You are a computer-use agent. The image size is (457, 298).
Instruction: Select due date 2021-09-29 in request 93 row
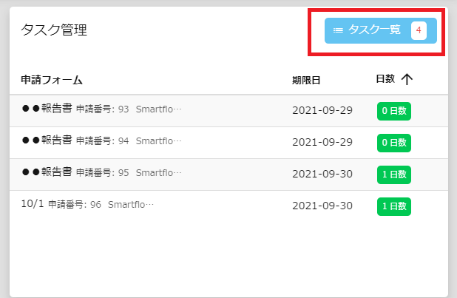322,110
